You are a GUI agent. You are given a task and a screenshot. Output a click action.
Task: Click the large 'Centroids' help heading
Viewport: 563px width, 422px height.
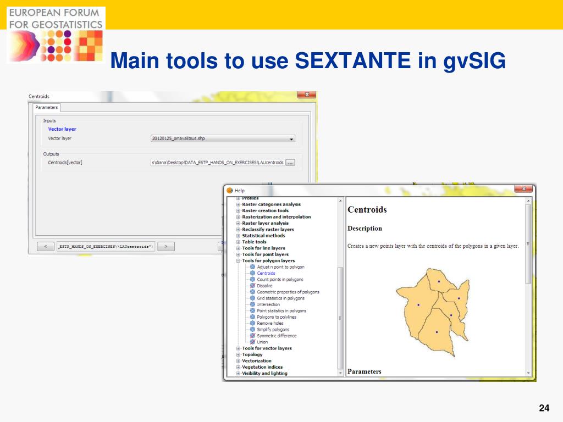(x=367, y=209)
